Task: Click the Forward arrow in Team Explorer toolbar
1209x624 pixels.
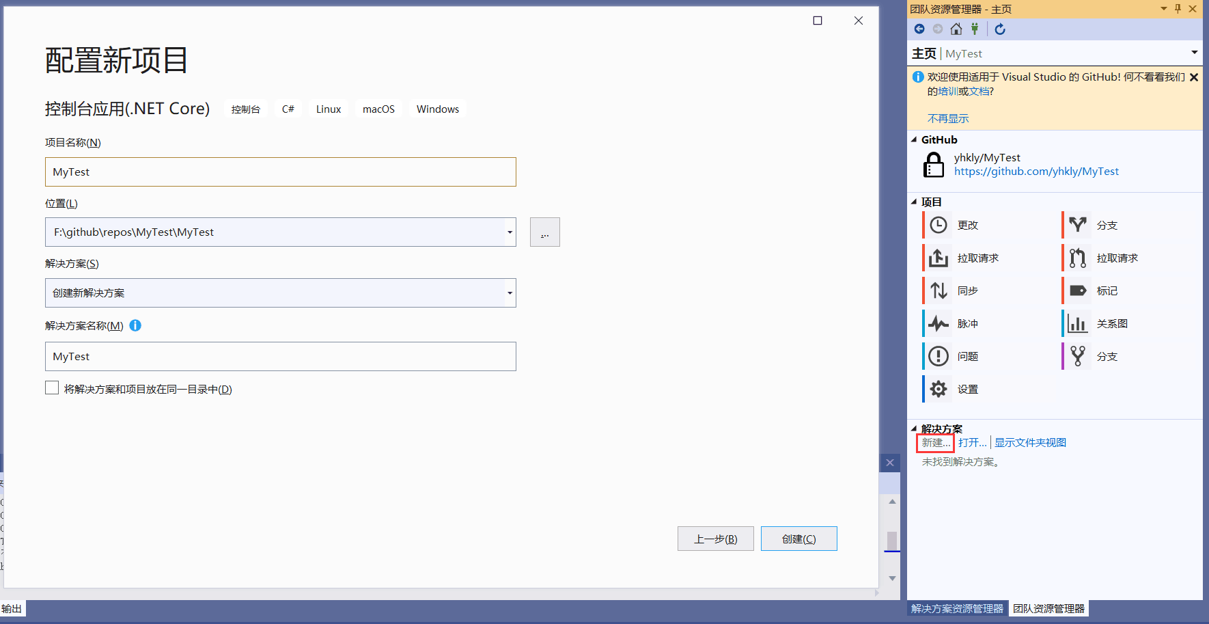Action: coord(938,29)
